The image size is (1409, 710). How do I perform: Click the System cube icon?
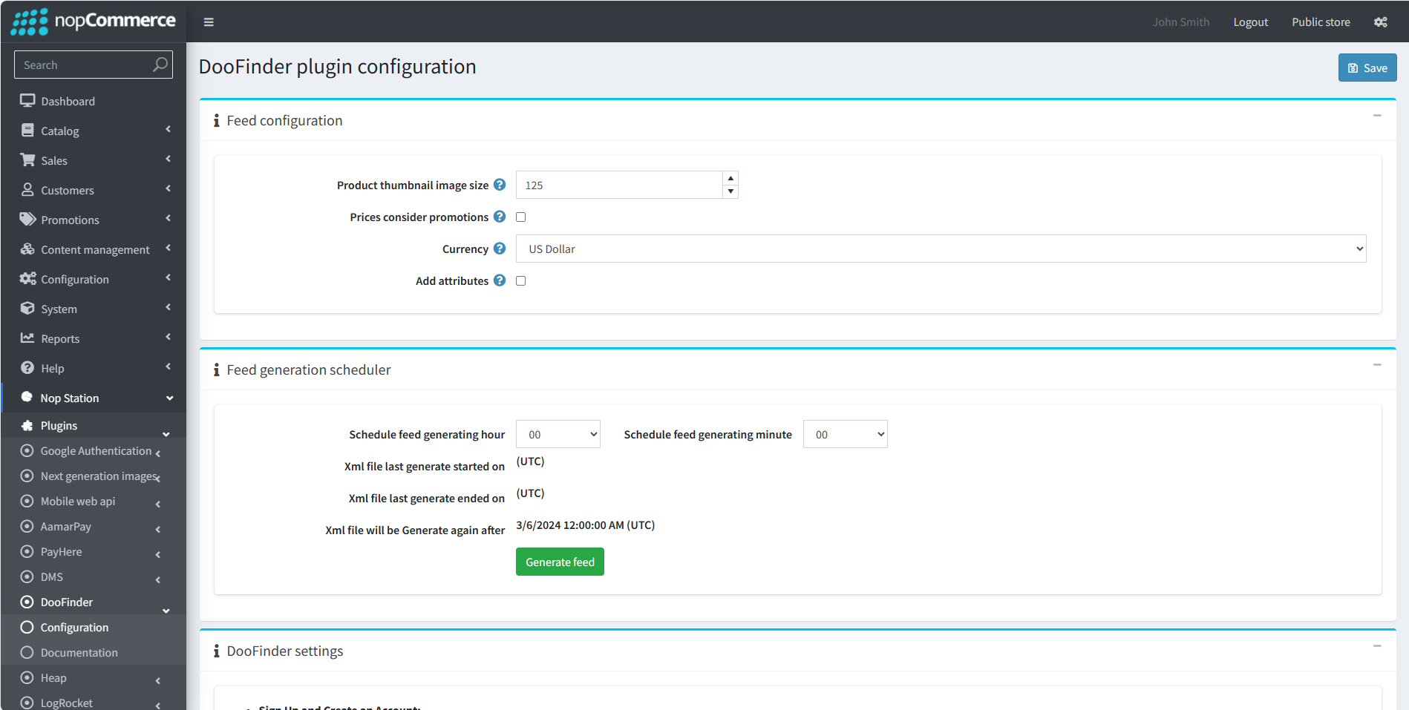coord(27,309)
